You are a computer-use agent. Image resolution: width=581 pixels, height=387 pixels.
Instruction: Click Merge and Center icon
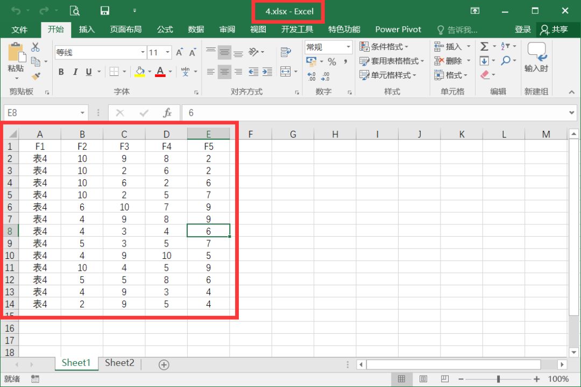[x=285, y=72]
